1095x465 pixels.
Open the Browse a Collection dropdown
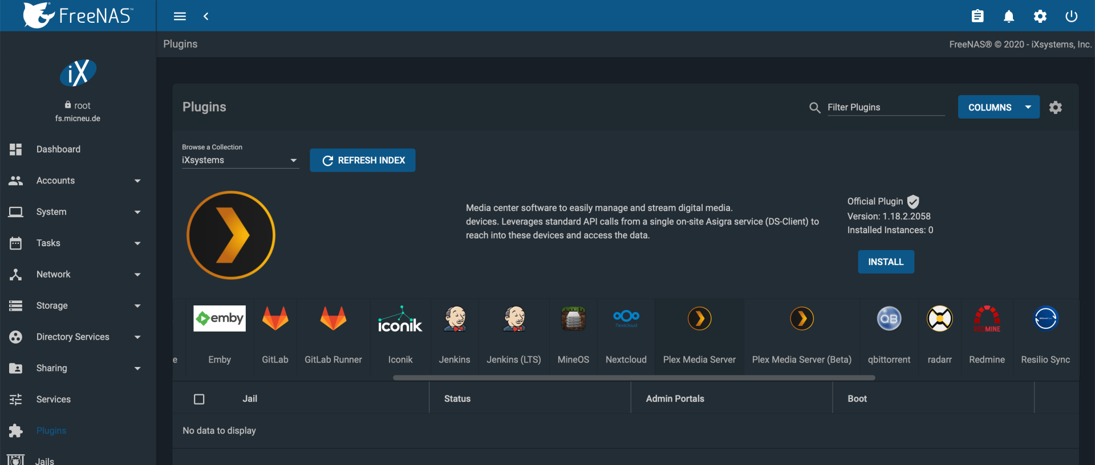240,160
